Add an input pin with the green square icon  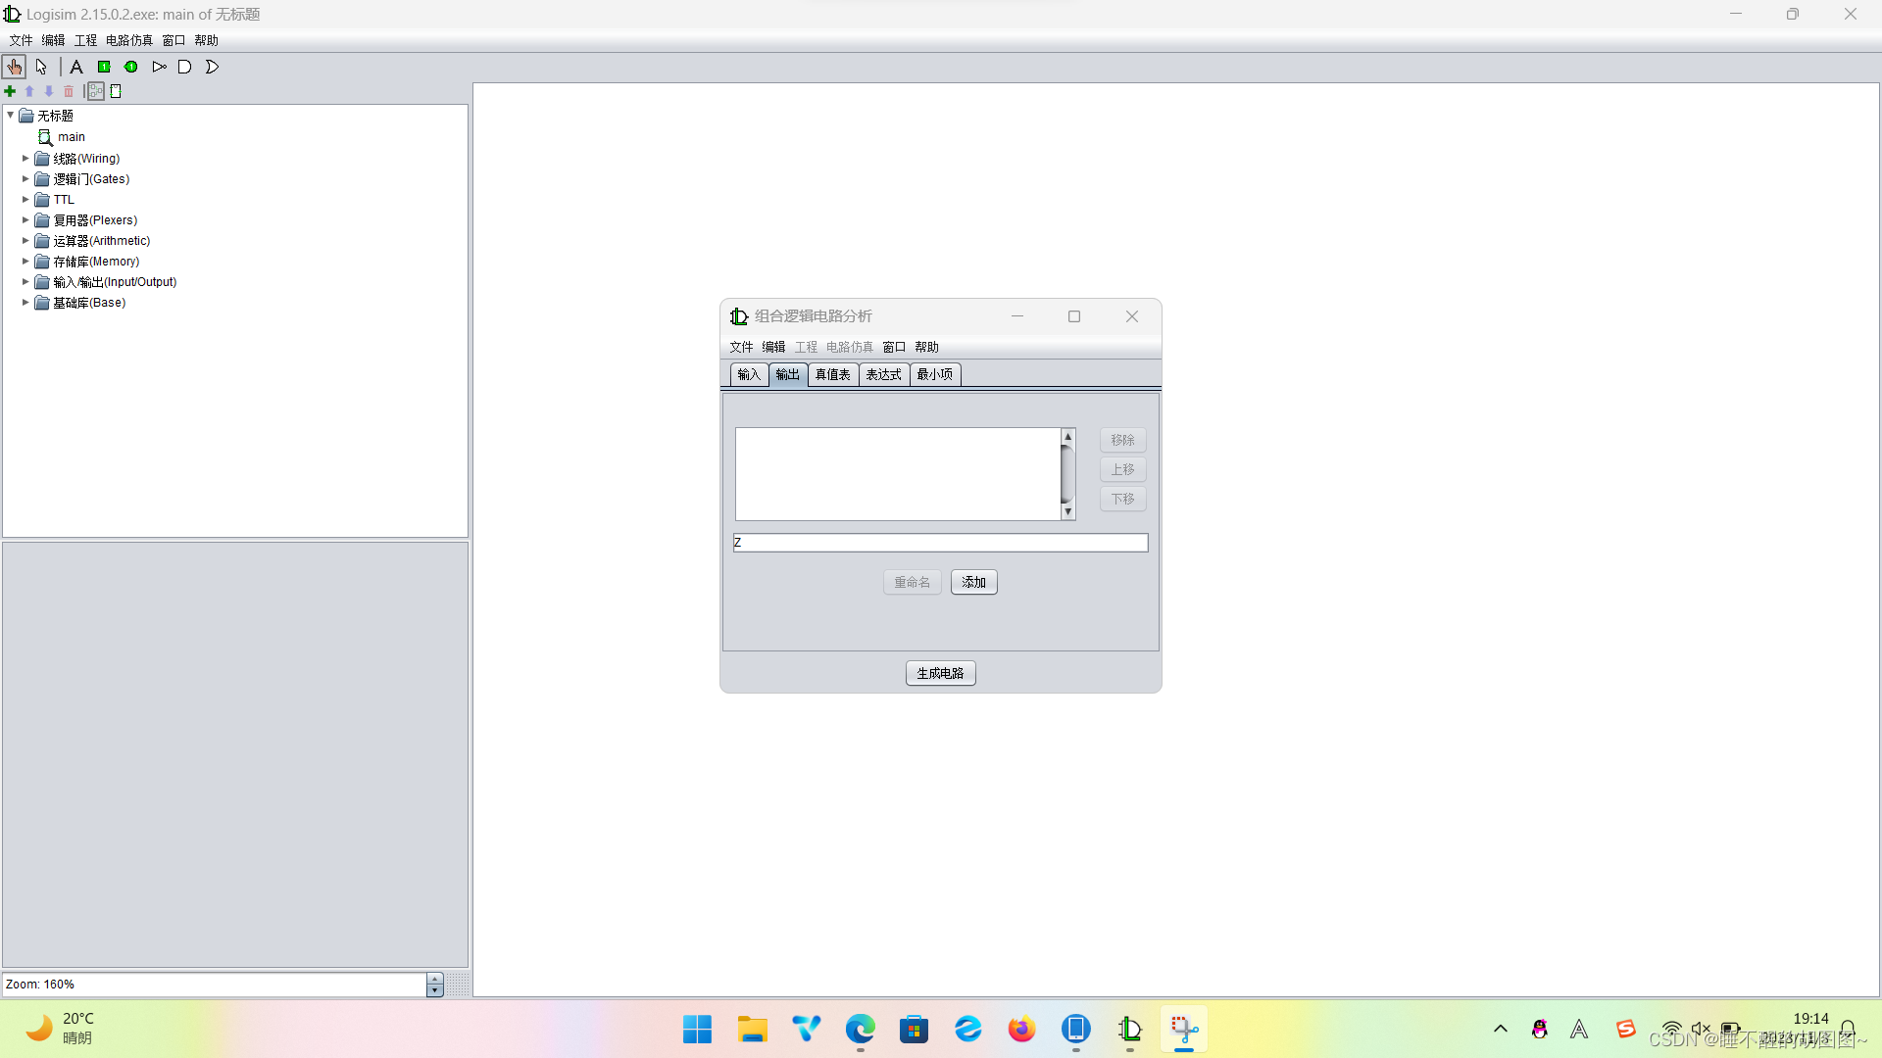(104, 67)
